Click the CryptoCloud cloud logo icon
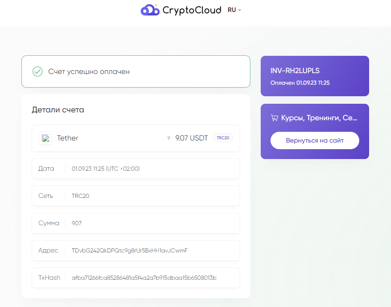 [150, 10]
